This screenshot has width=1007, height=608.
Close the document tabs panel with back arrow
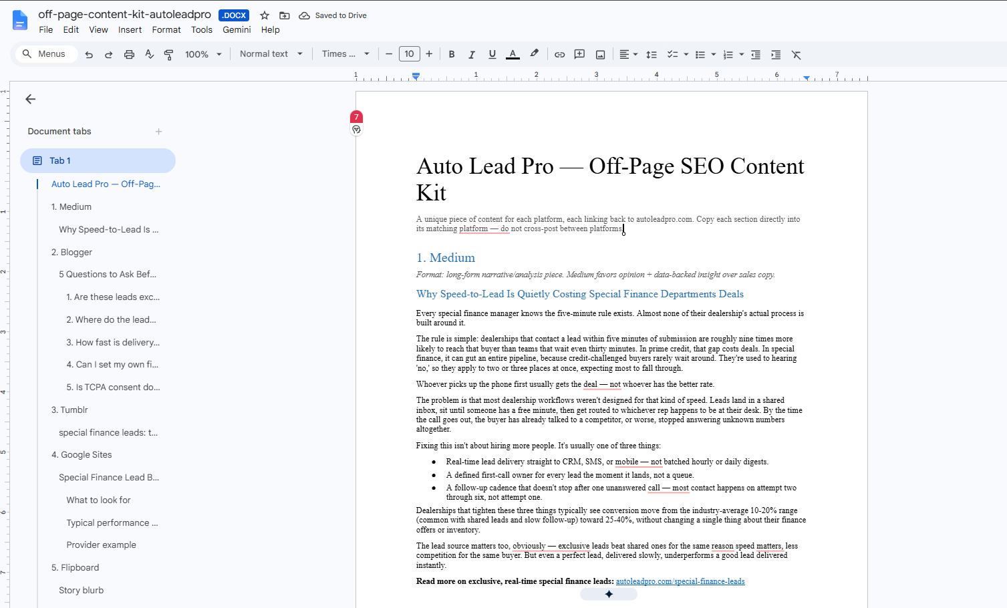pyautogui.click(x=30, y=99)
